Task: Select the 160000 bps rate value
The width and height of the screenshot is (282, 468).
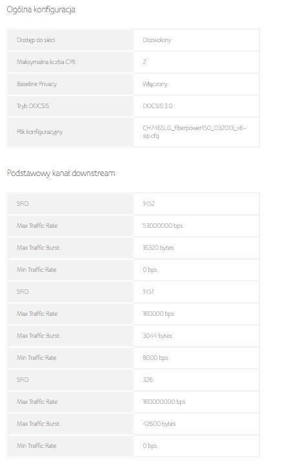Action: 158,314
